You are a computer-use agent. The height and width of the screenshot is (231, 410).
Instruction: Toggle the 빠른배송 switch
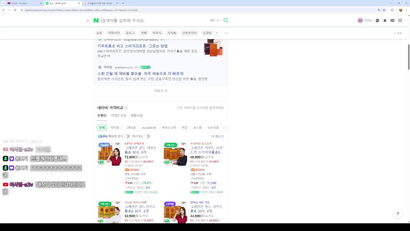click(147, 136)
